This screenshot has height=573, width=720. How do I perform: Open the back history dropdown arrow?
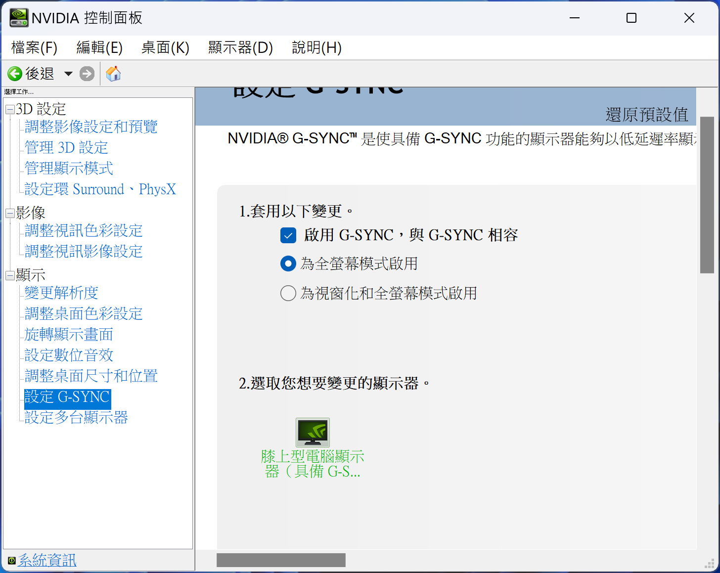[68, 74]
